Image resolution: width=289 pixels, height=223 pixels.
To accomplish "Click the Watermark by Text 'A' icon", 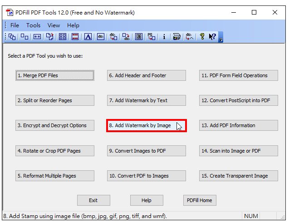I will pyautogui.click(x=88, y=37).
